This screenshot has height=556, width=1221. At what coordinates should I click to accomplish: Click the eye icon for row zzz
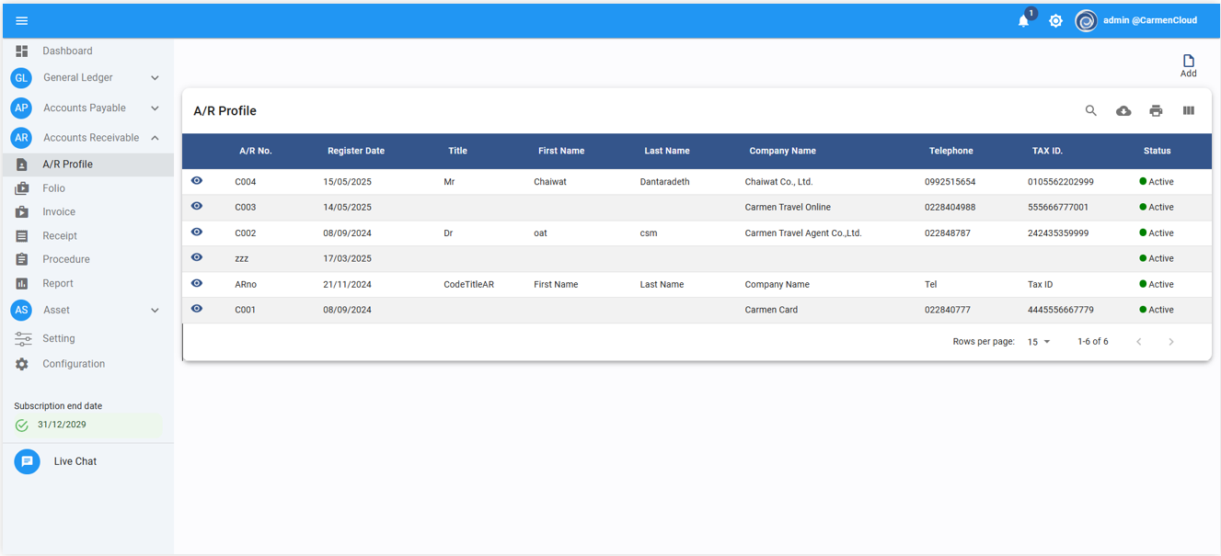tap(197, 258)
